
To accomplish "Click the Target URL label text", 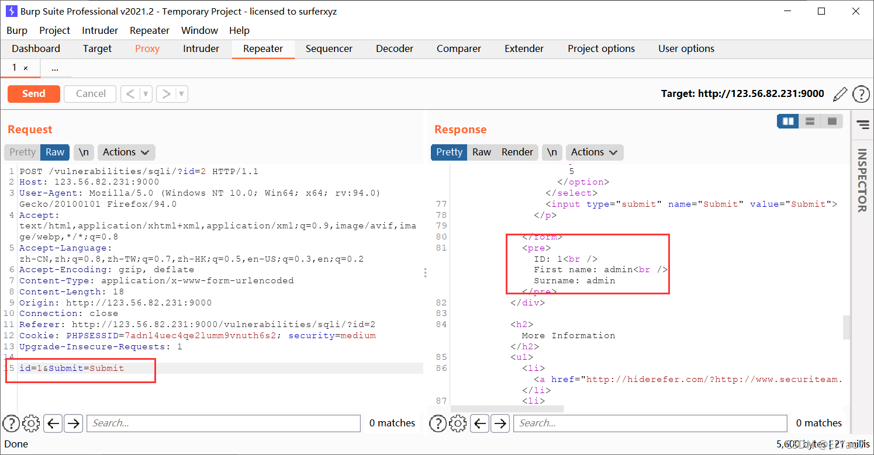I will click(x=742, y=93).
